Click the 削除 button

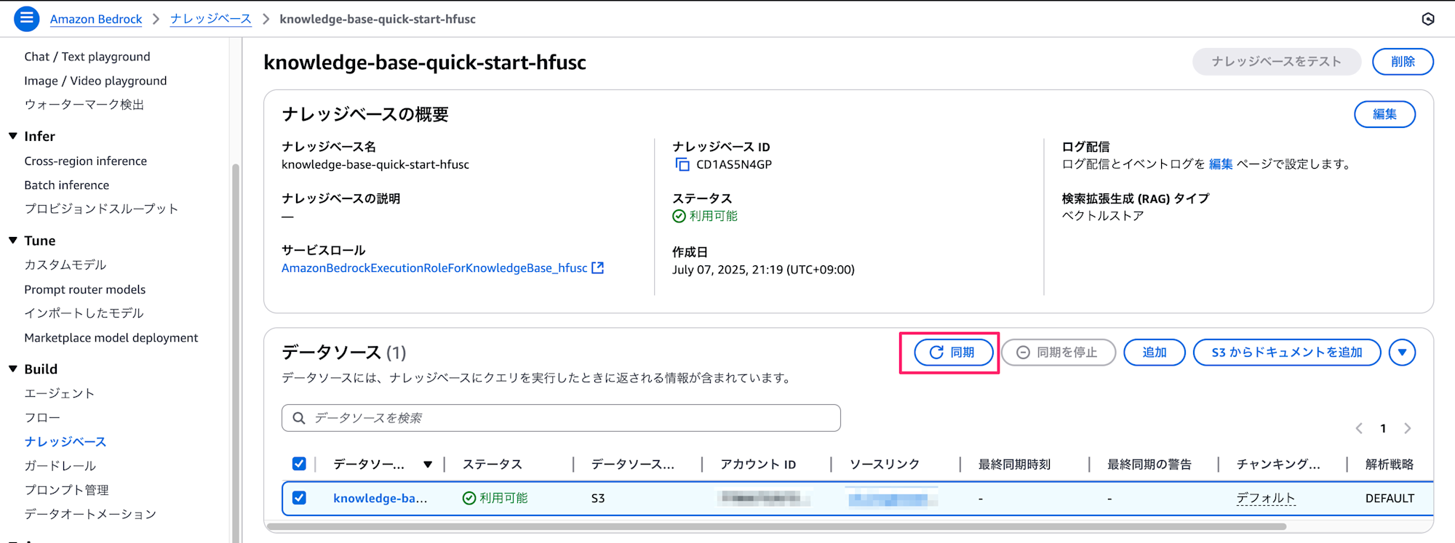click(x=1403, y=62)
